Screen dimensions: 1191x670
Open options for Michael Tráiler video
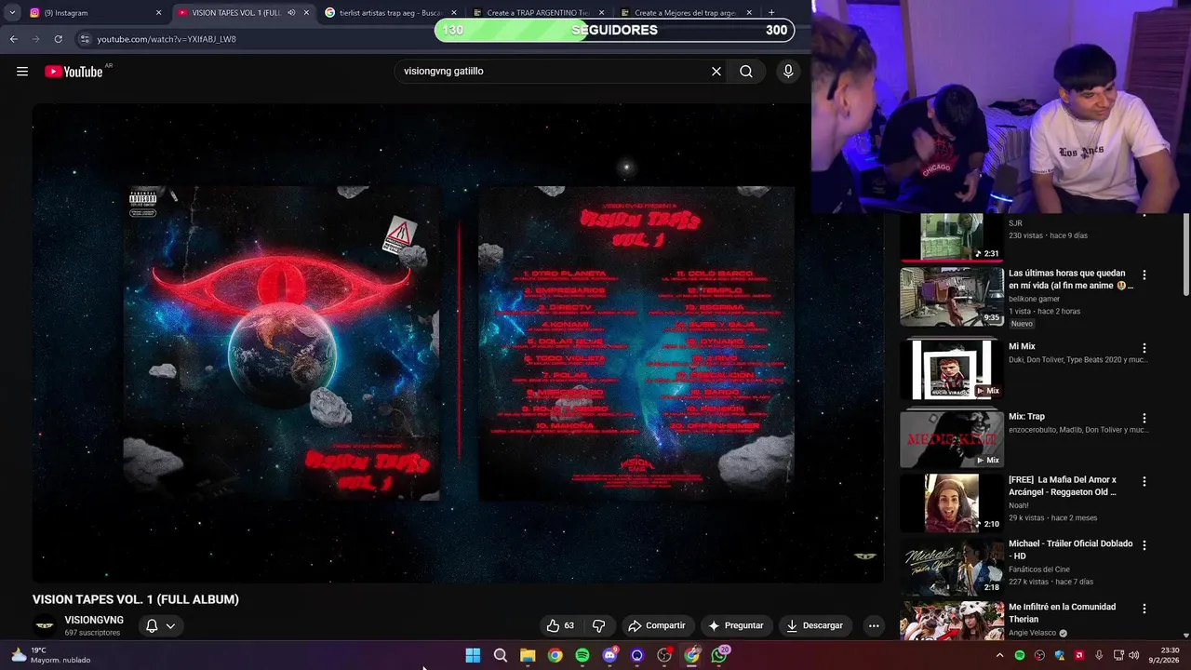(x=1144, y=545)
